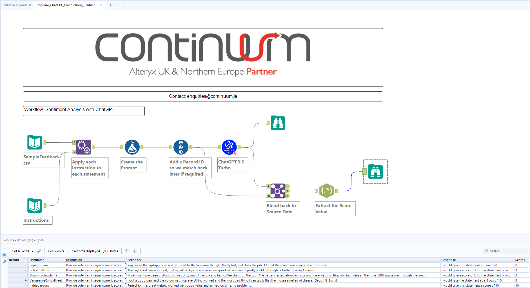Open the SampleFeedback.csv Input Data tool
The width and height of the screenshot is (530, 288).
[x=34, y=142]
